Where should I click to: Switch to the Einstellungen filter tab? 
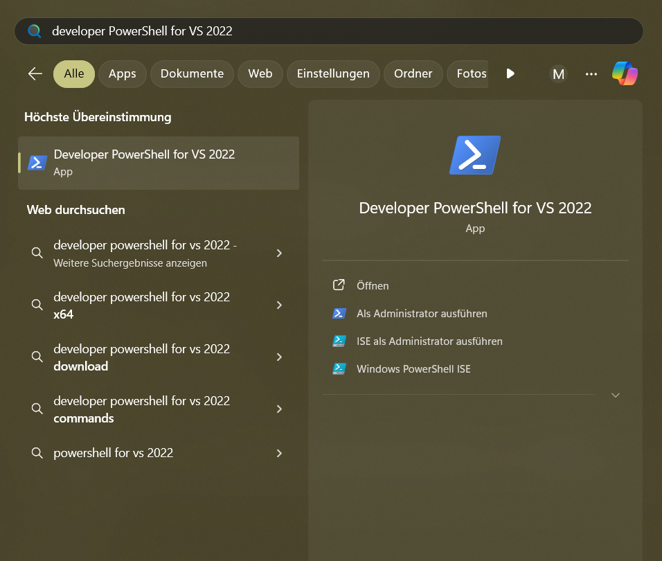pyautogui.click(x=333, y=74)
